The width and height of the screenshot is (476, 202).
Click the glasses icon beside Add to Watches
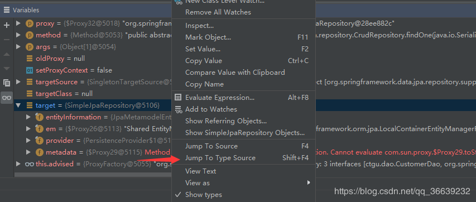click(x=179, y=110)
